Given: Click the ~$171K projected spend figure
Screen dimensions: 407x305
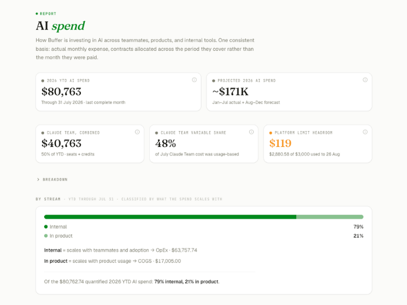Looking at the screenshot, I should (x=230, y=91).
